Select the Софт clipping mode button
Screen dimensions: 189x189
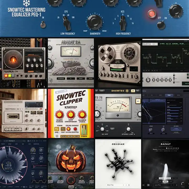63,129
